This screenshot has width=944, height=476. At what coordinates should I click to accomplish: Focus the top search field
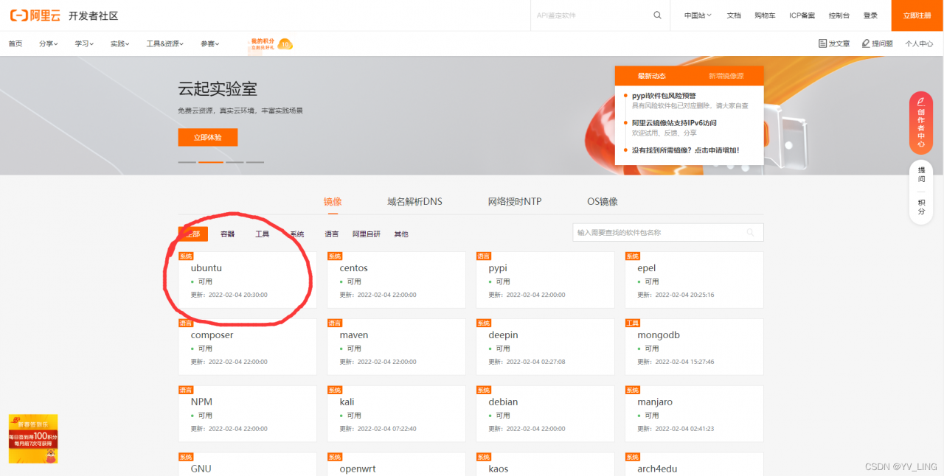click(591, 15)
